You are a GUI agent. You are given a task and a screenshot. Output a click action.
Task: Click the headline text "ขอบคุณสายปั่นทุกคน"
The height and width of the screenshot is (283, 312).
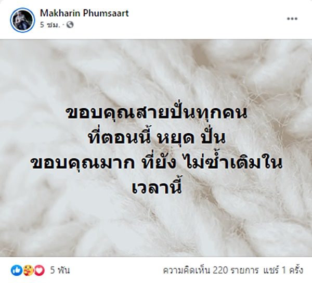click(x=156, y=112)
